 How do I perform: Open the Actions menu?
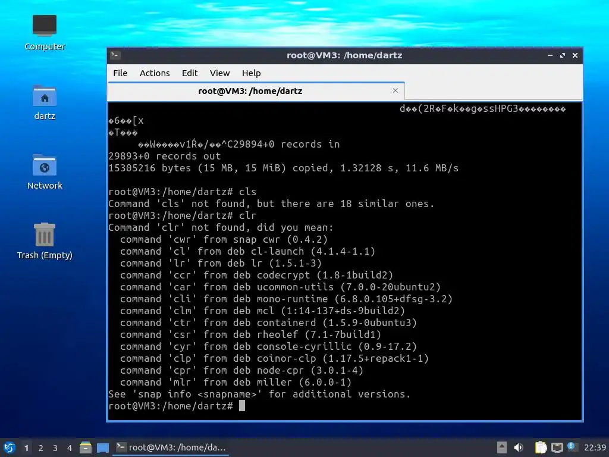[x=155, y=73]
